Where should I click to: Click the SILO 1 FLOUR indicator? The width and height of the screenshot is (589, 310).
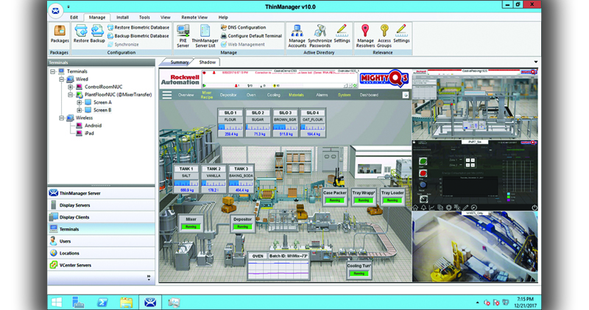(230, 123)
